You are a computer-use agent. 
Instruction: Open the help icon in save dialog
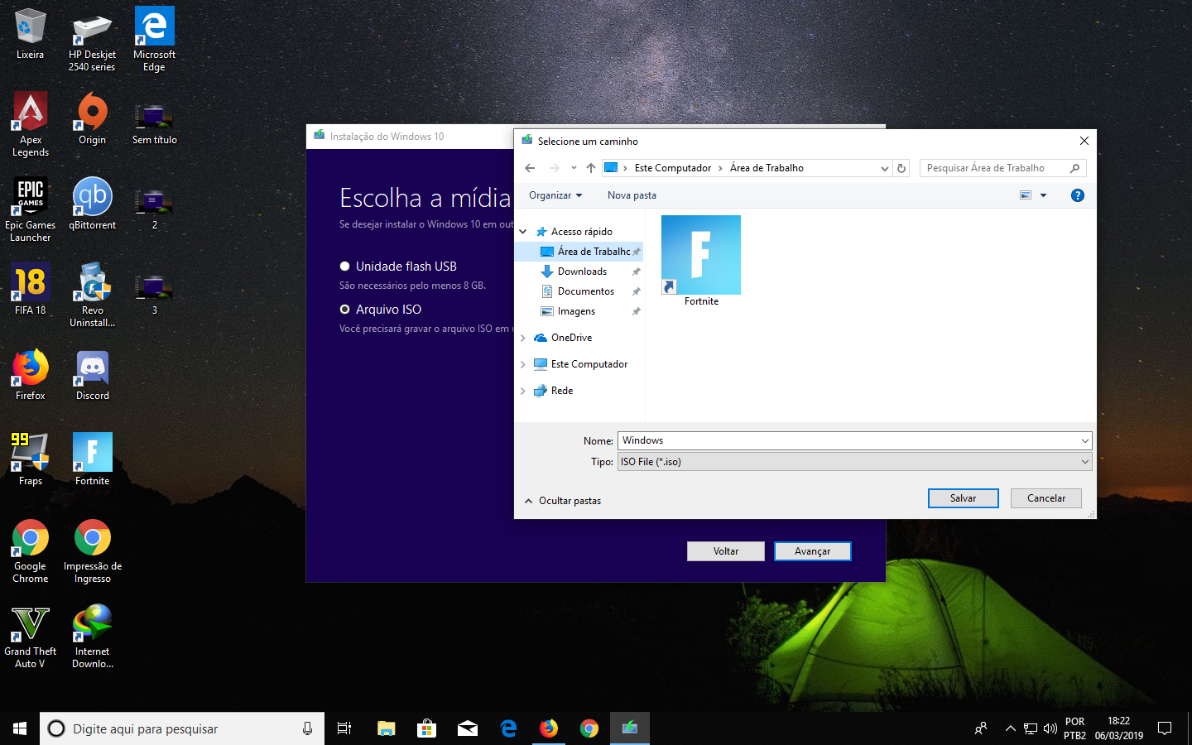click(1077, 195)
